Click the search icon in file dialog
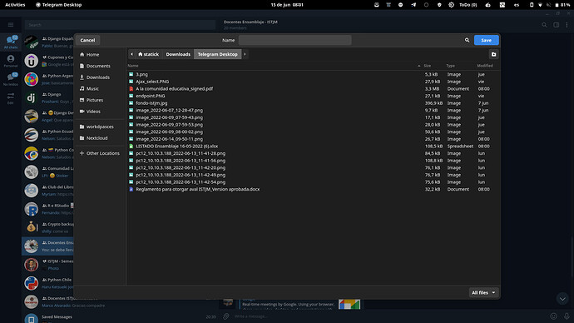 [468, 40]
